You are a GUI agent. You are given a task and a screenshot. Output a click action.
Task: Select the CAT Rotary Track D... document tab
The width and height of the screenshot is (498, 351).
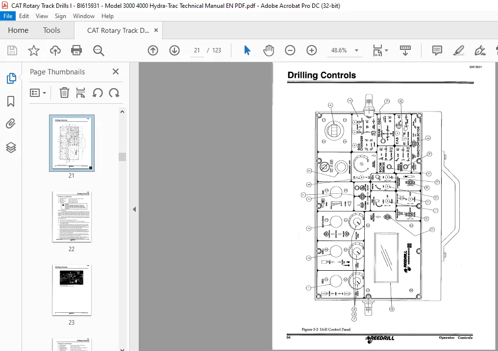118,30
